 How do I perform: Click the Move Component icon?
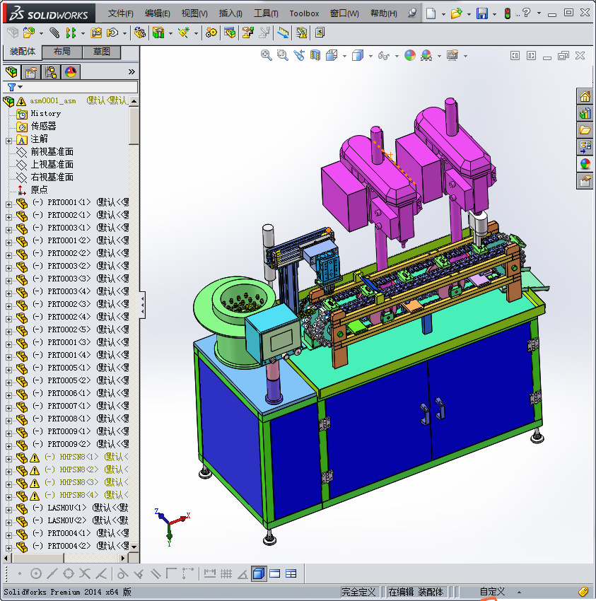coord(112,33)
